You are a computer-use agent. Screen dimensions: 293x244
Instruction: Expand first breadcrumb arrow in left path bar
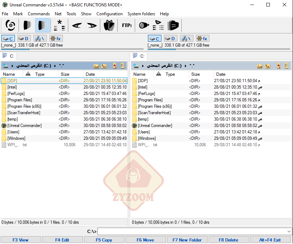[12, 66]
